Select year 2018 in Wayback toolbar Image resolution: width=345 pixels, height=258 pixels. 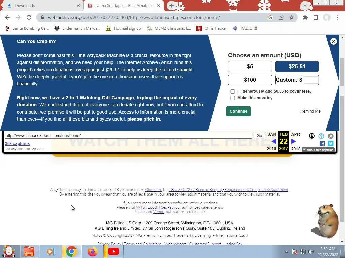point(296,149)
